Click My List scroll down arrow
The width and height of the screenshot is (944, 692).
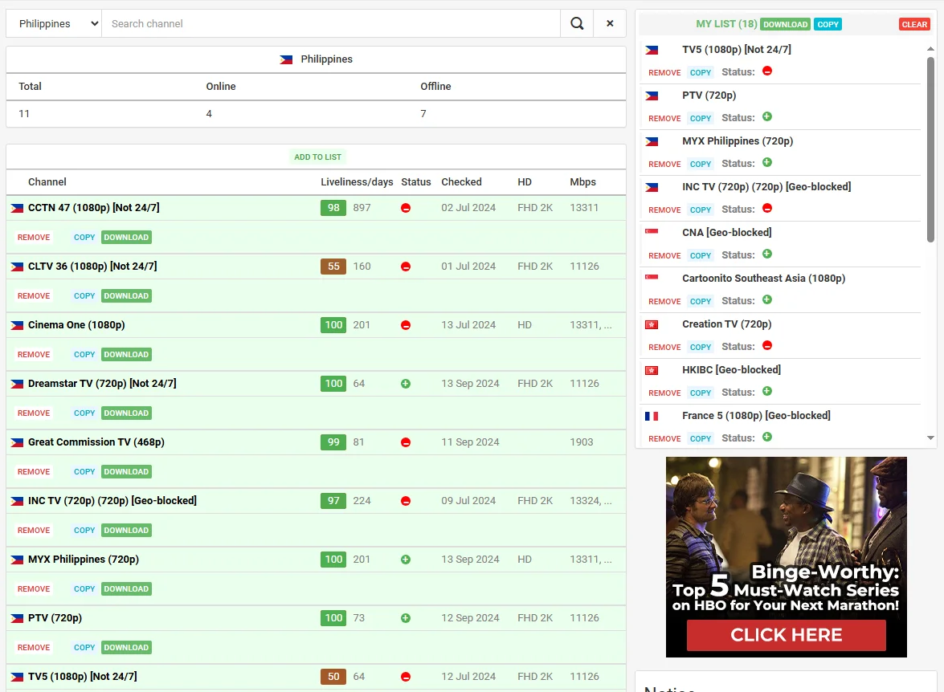930,438
